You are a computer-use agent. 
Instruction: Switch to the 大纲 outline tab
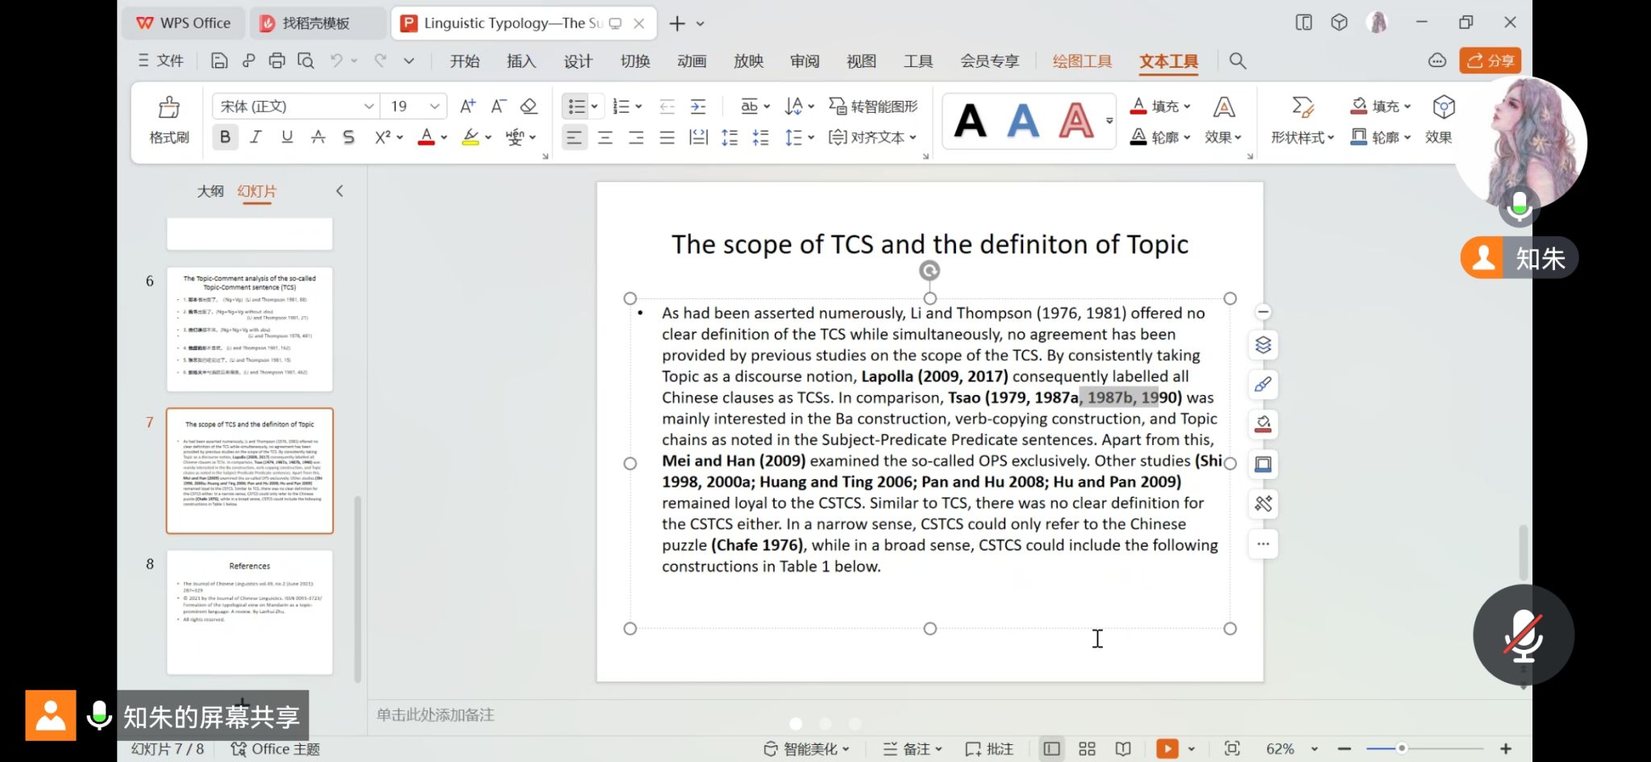tap(210, 191)
